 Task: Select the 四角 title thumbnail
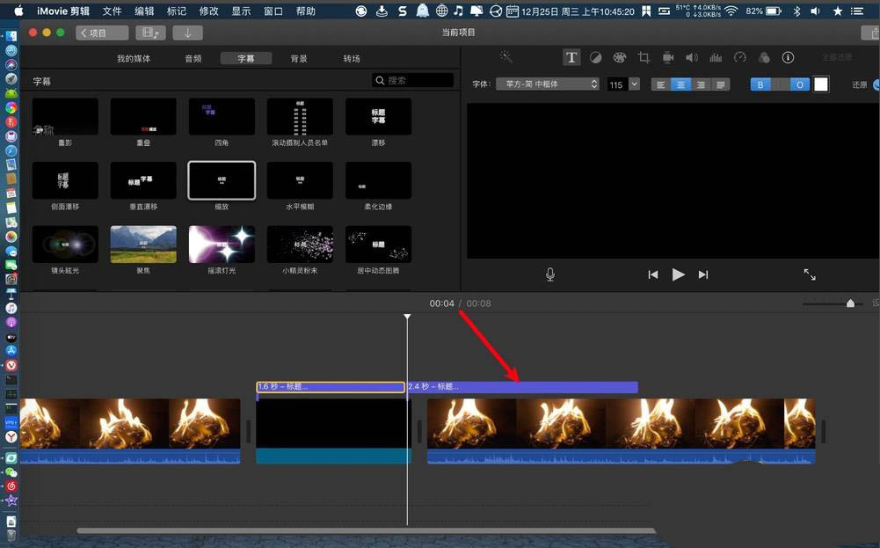[222, 117]
